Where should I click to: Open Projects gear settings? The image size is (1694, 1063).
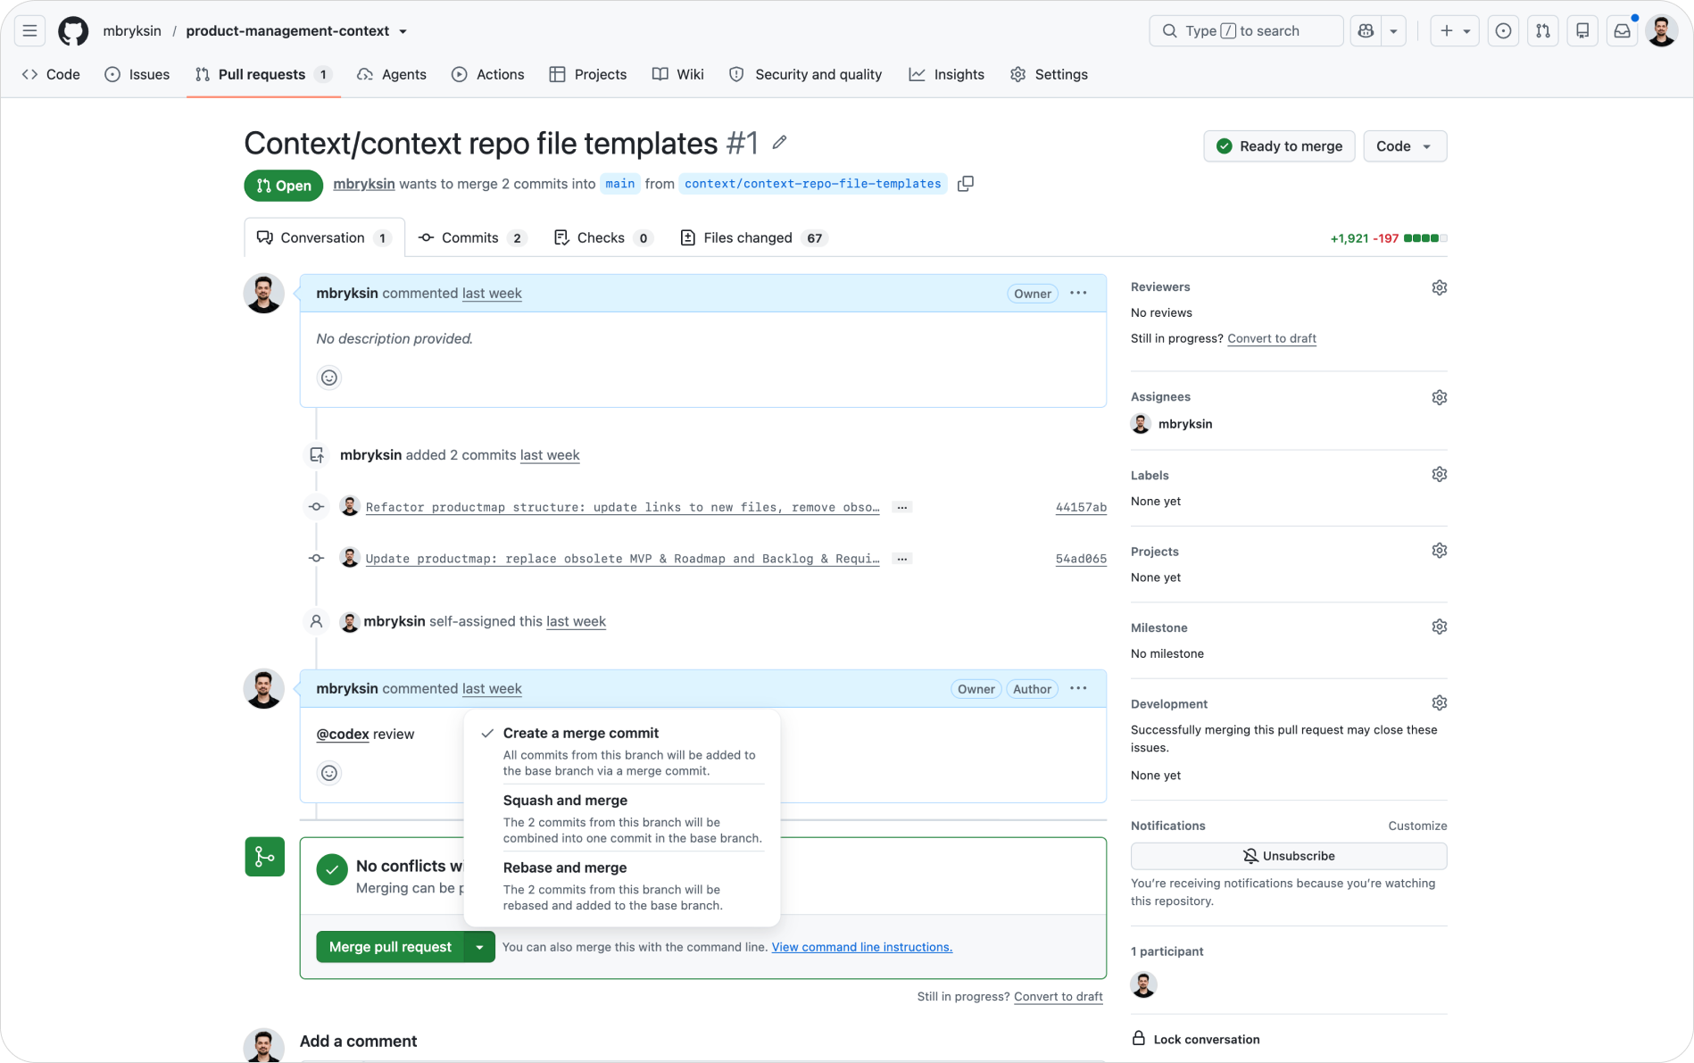[x=1439, y=551]
